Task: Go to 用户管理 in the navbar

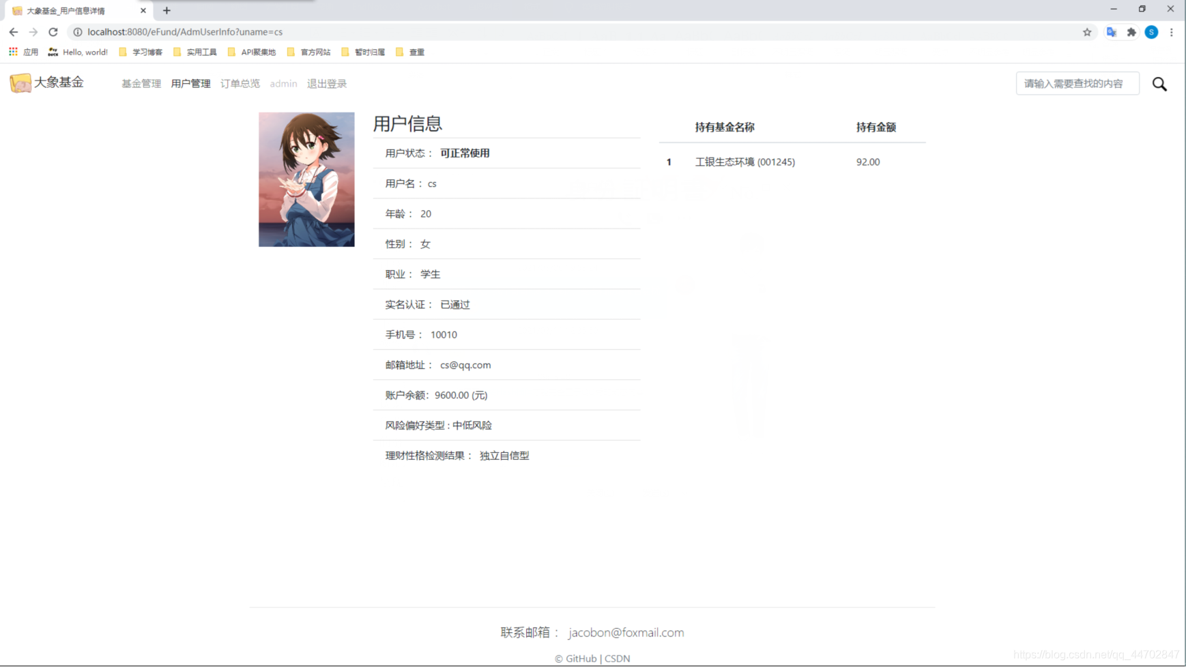Action: click(190, 83)
